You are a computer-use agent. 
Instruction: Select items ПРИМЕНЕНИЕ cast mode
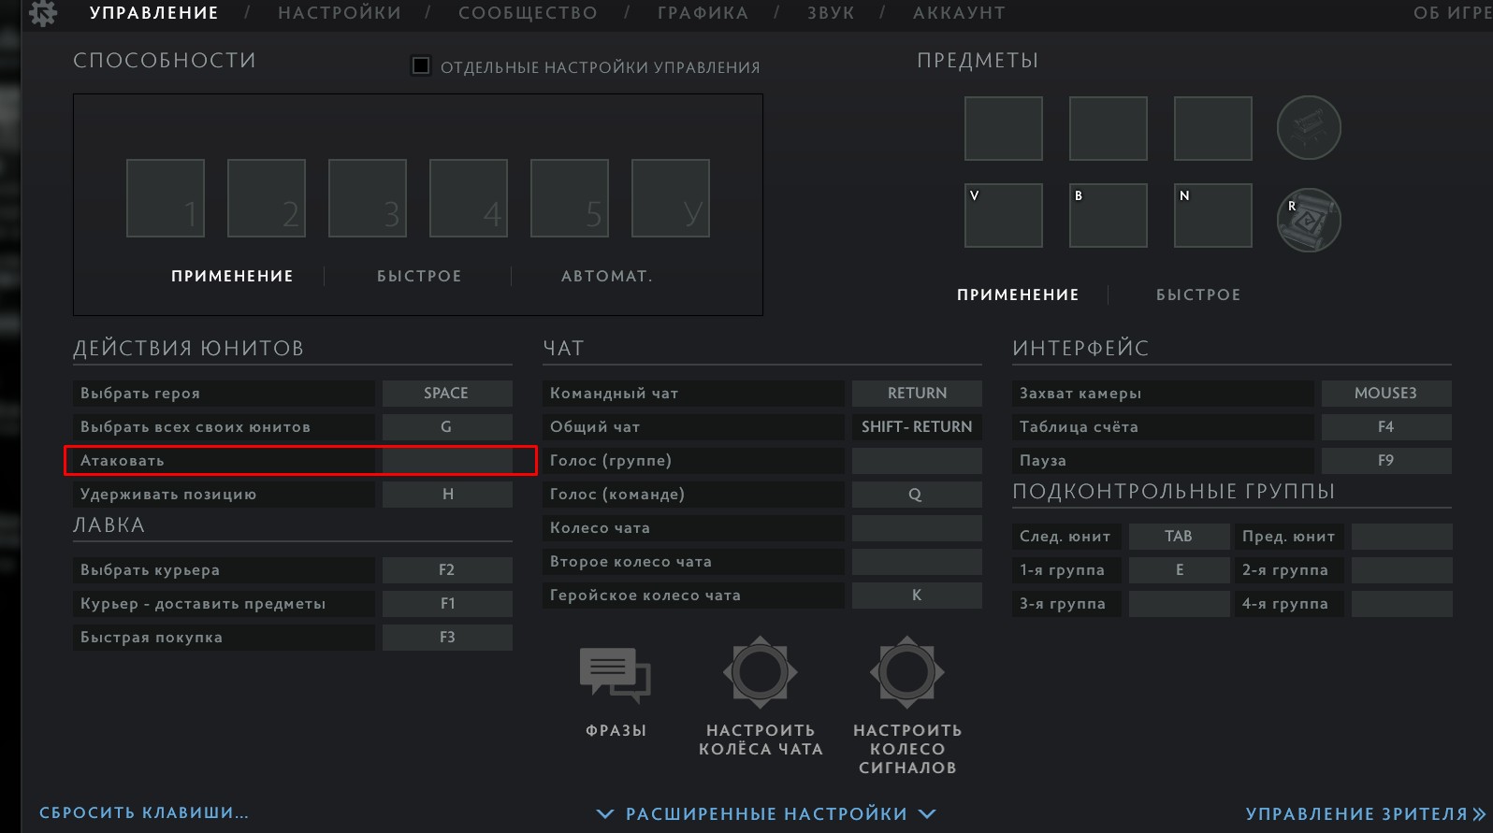click(x=1018, y=294)
